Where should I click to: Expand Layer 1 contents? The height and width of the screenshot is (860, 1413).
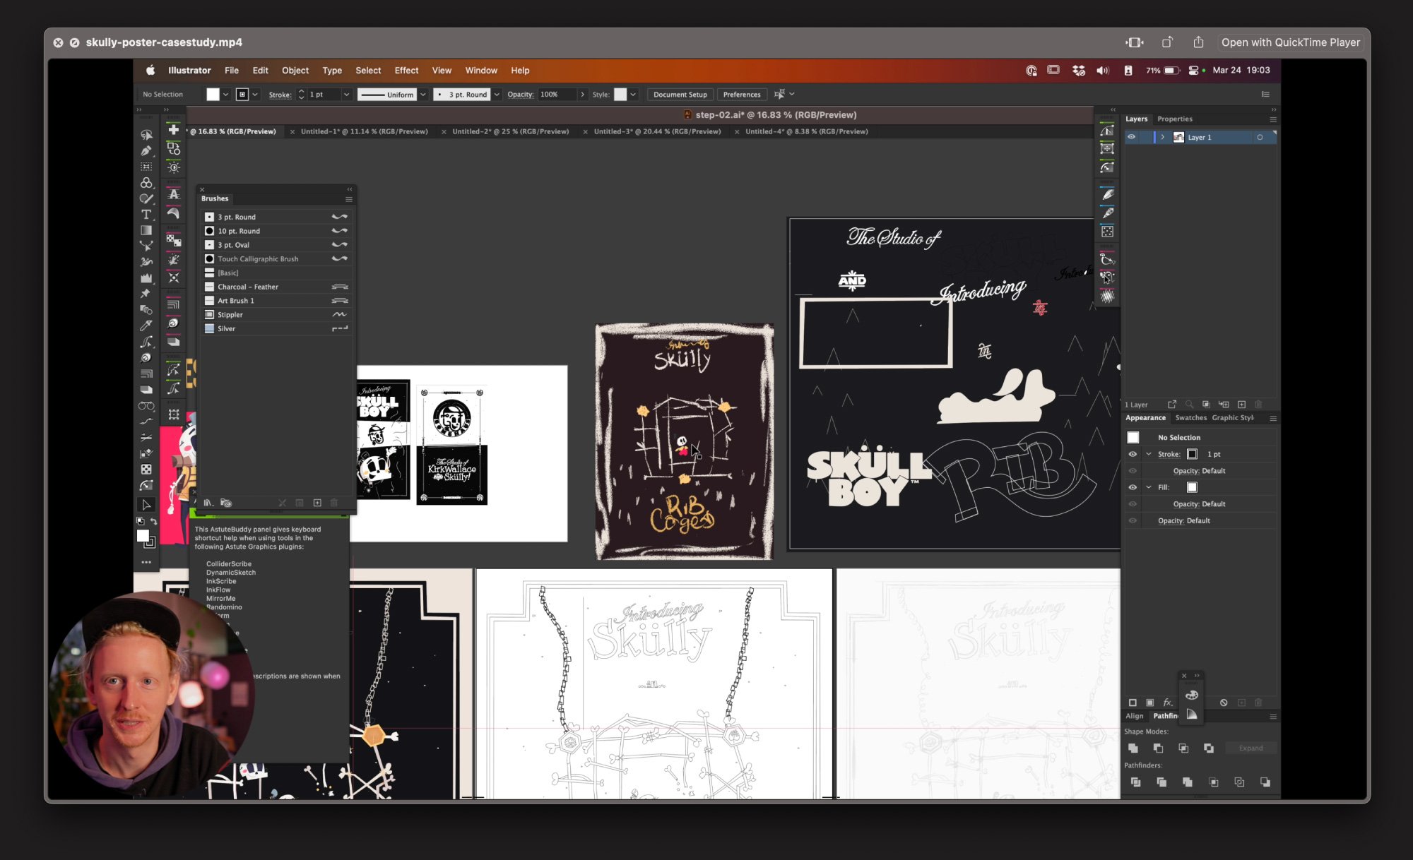(x=1163, y=137)
